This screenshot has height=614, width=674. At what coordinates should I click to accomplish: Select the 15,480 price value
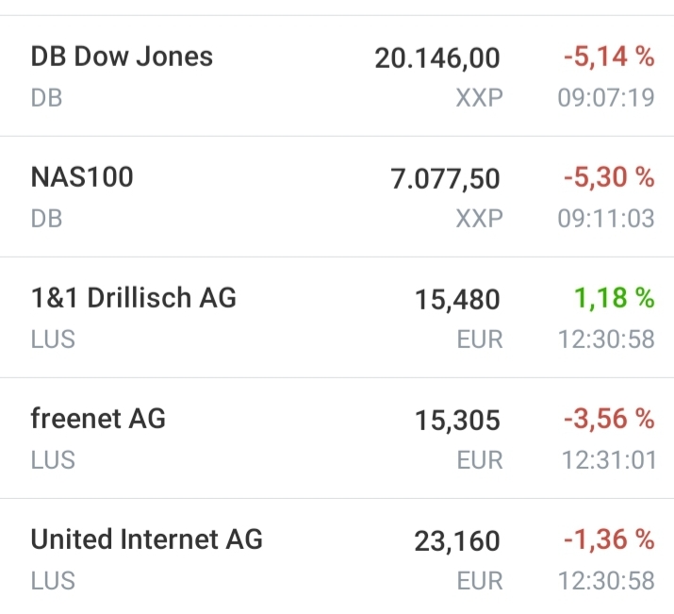pos(457,300)
